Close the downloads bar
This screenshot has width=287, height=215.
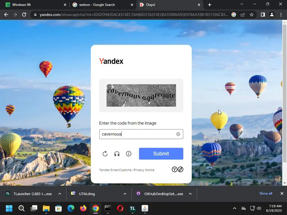[282, 193]
